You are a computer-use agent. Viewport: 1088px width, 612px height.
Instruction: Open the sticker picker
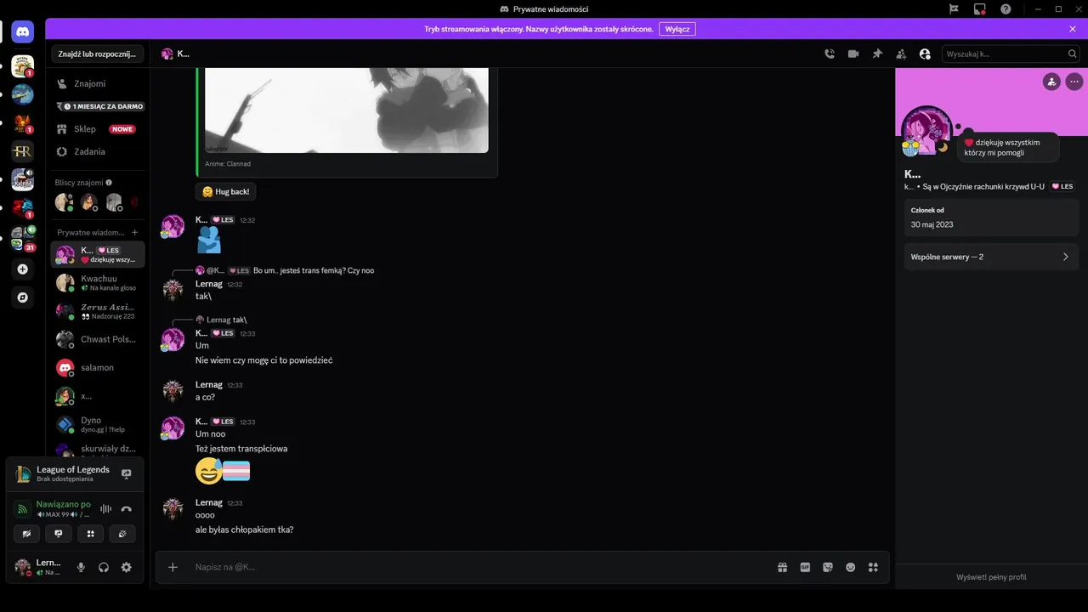(x=828, y=567)
